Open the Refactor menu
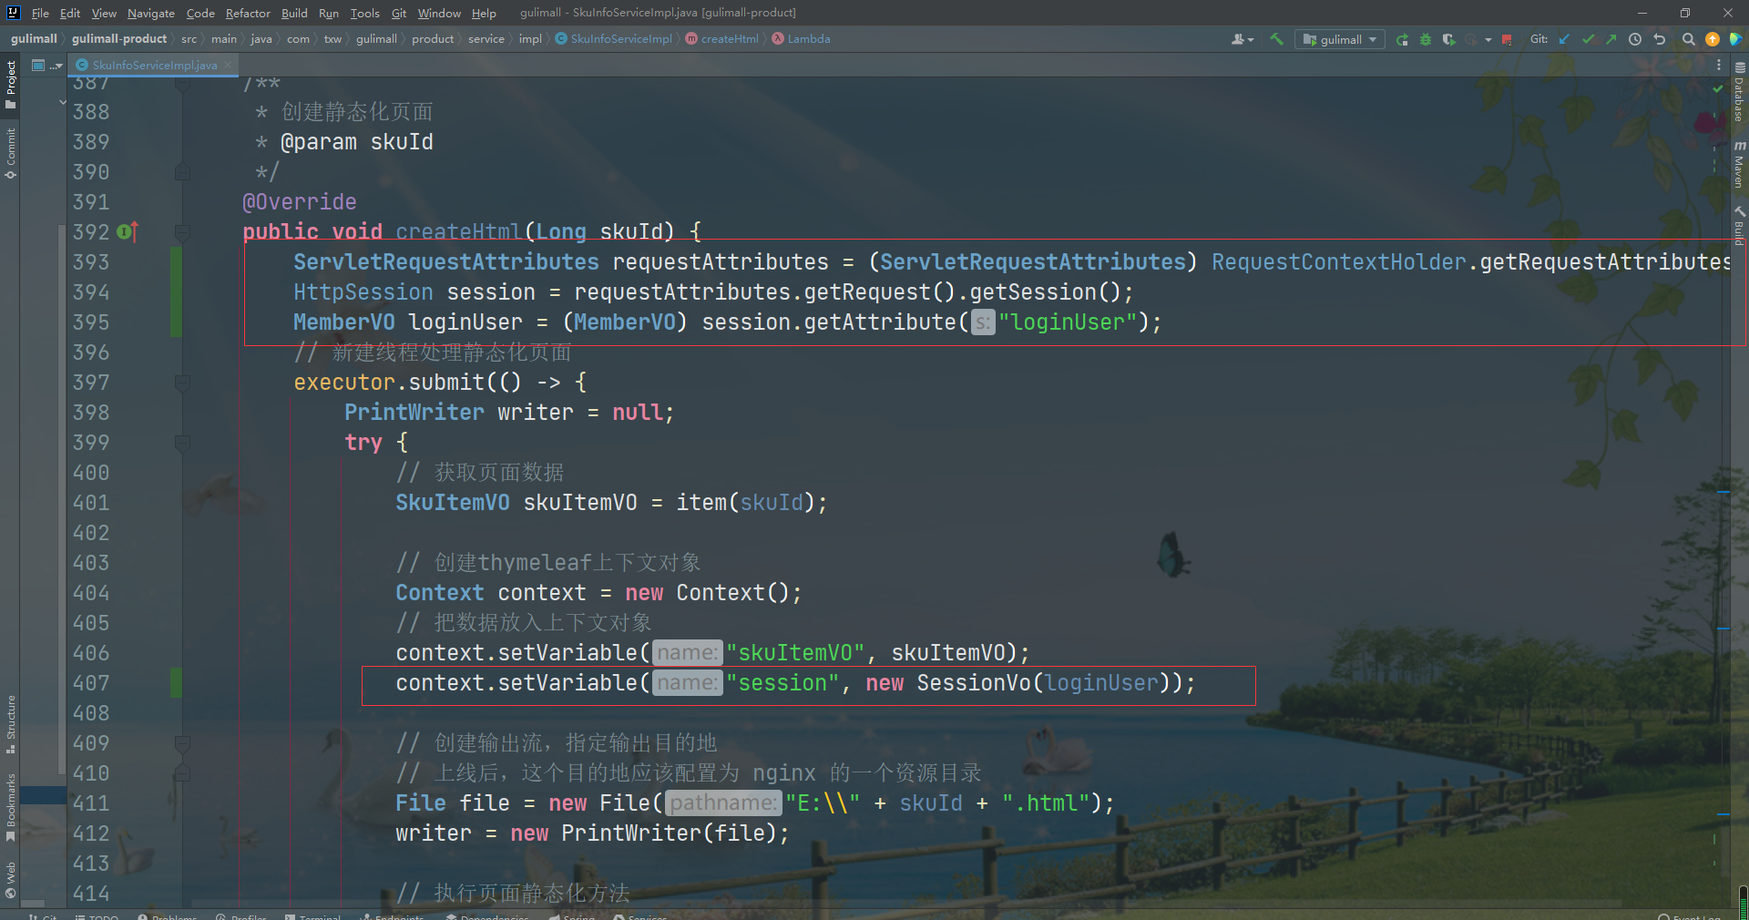This screenshot has width=1749, height=920. 248,13
